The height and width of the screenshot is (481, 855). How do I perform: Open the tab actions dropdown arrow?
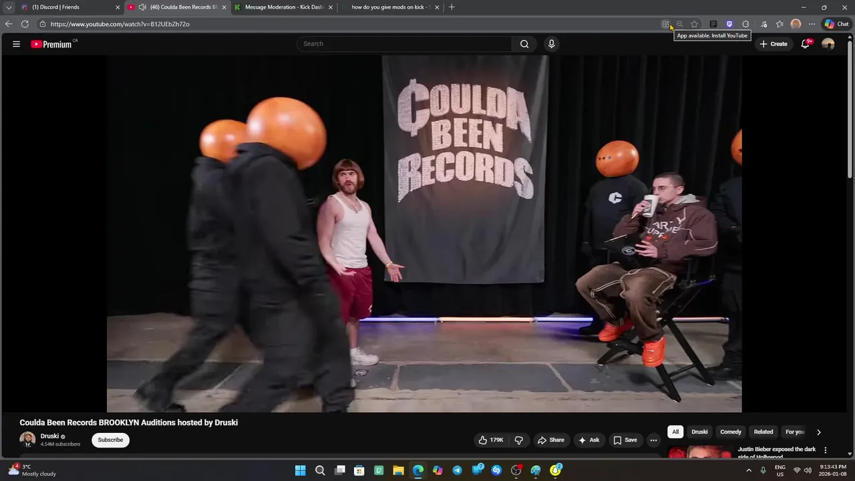point(9,7)
